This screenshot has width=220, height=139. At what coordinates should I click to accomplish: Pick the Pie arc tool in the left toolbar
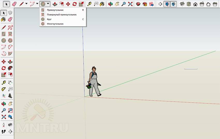(x=10, y=54)
